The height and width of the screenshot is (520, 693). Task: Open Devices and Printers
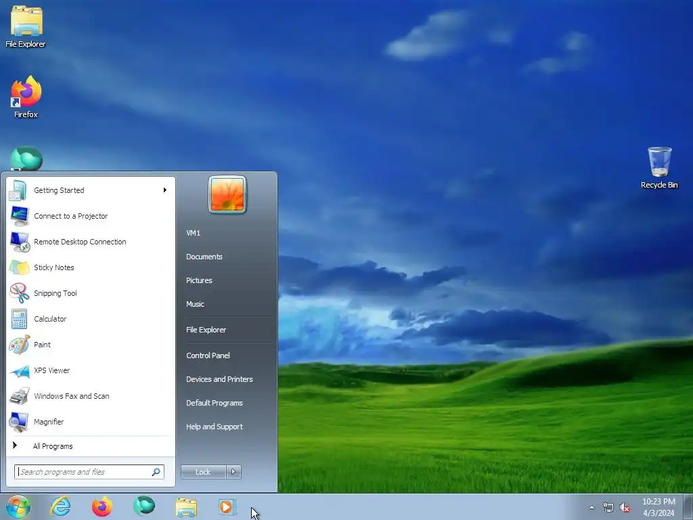tap(220, 379)
